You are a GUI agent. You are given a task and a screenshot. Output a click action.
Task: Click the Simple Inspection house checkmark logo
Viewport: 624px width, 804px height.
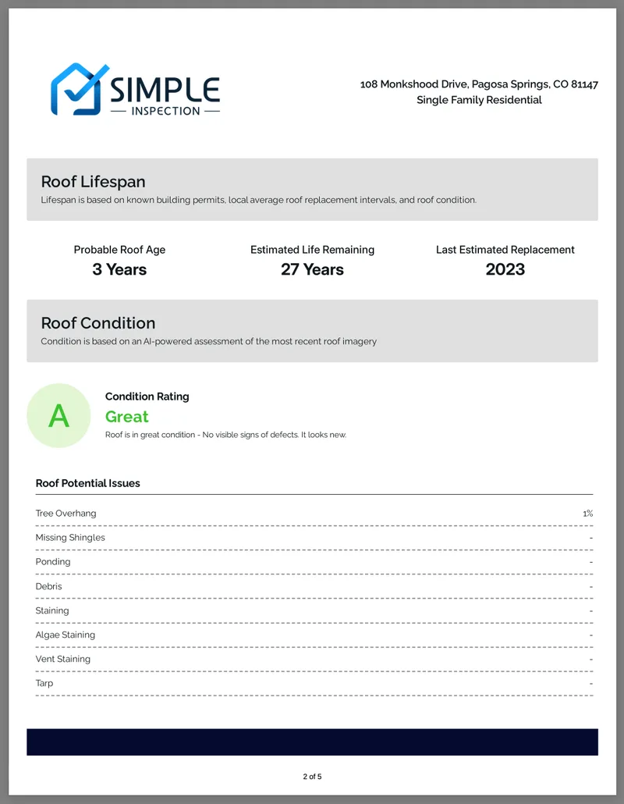pos(76,89)
